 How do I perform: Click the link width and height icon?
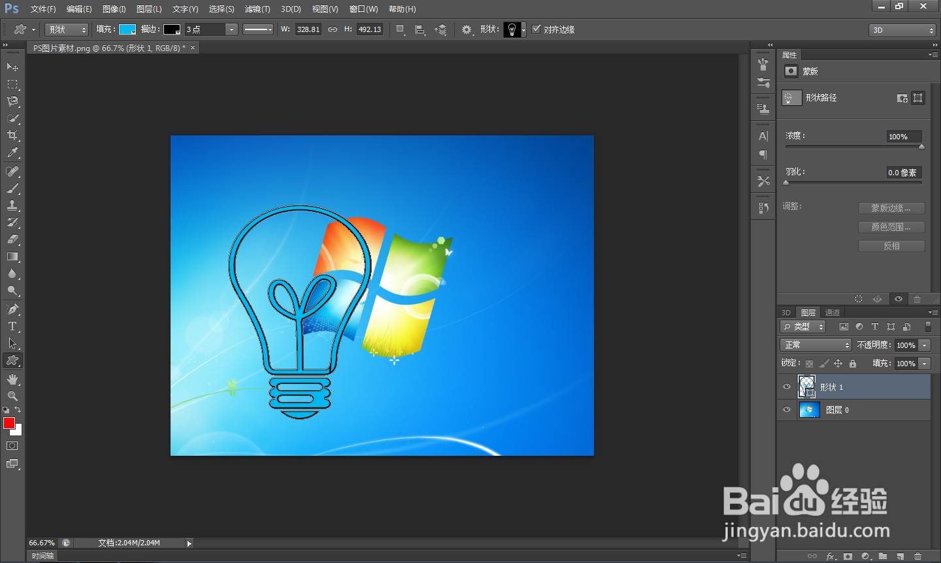coord(333,29)
